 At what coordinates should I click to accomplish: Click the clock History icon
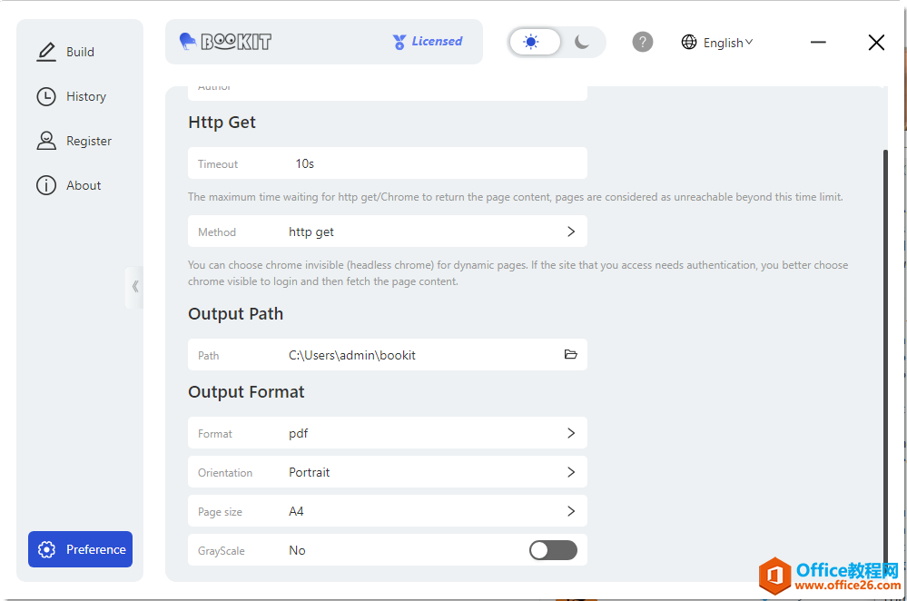click(46, 96)
